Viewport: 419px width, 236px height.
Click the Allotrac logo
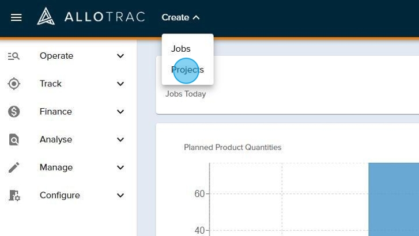(x=91, y=17)
